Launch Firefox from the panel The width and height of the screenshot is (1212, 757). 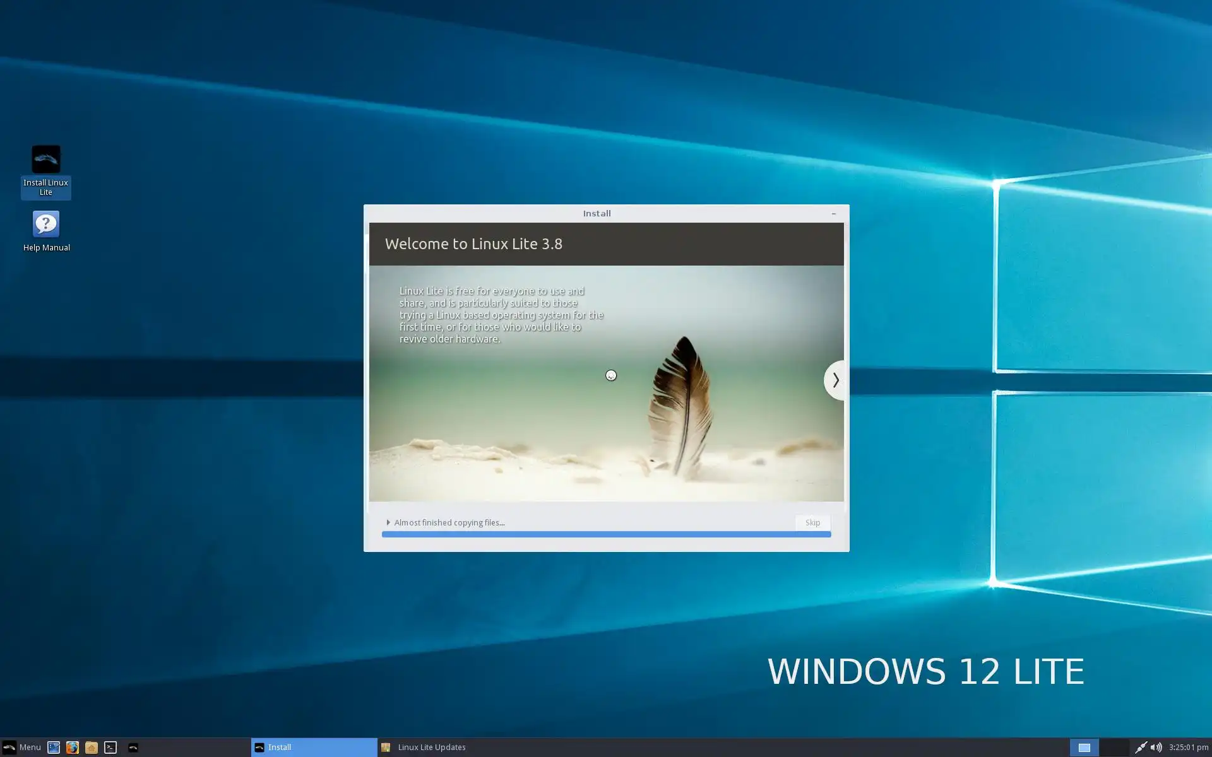point(73,748)
